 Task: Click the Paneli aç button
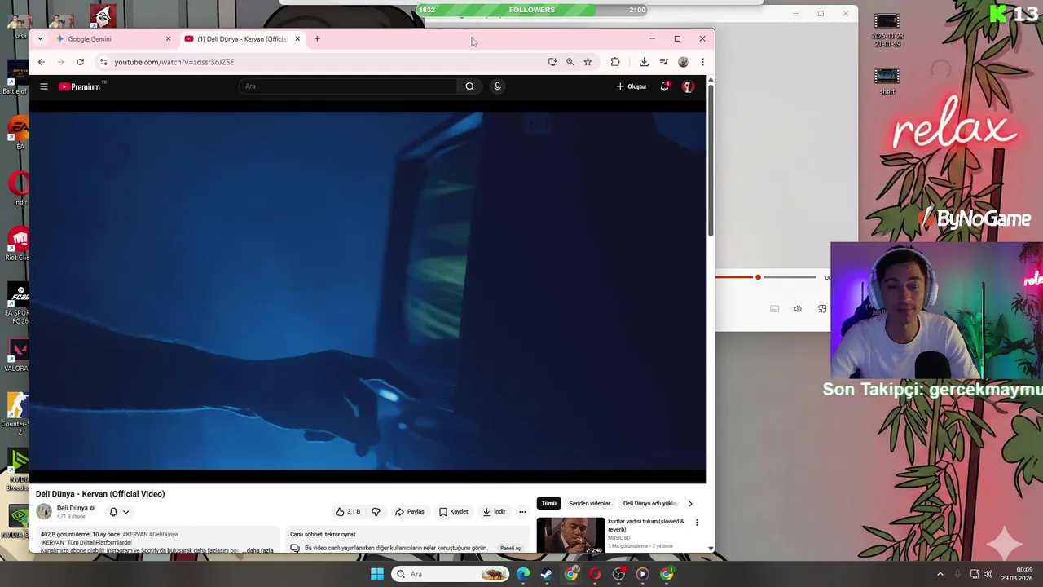[x=510, y=549]
